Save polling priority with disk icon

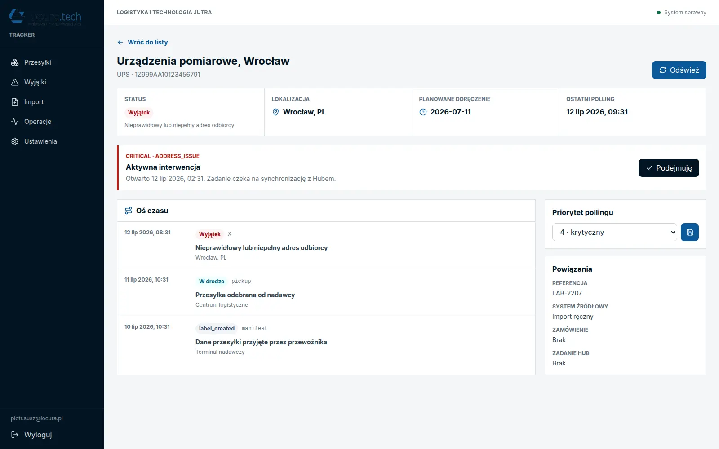point(690,232)
